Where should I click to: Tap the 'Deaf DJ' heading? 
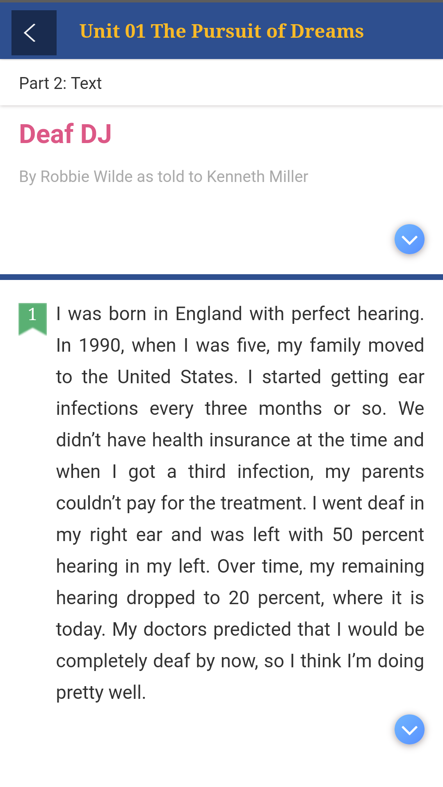(66, 134)
